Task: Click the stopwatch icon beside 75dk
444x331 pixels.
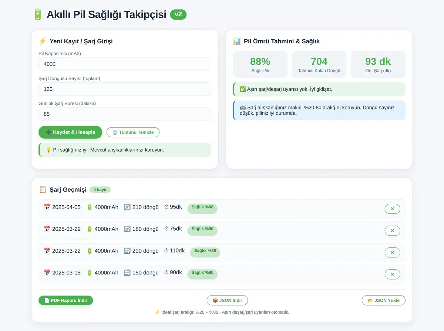Action: click(x=166, y=229)
